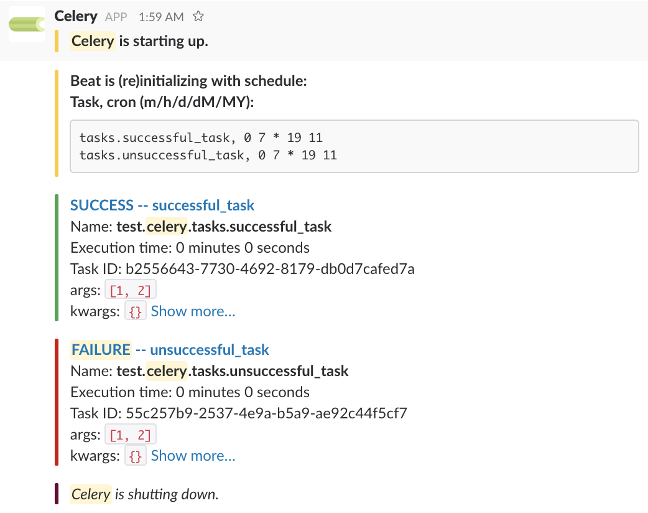
Task: Click the APP badge beside Celery
Action: 116,17
